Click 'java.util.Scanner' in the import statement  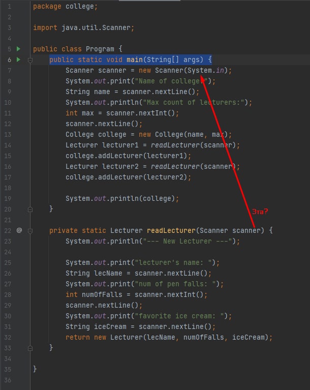point(96,27)
